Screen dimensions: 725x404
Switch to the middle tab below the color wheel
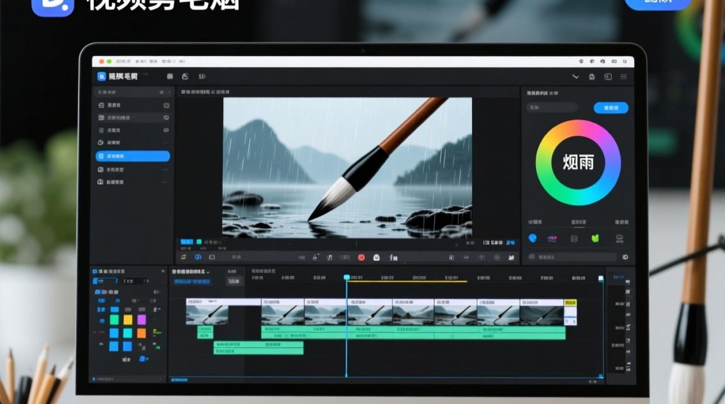coord(579,222)
